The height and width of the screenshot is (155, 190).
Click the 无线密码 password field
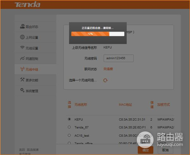[x=119, y=58]
